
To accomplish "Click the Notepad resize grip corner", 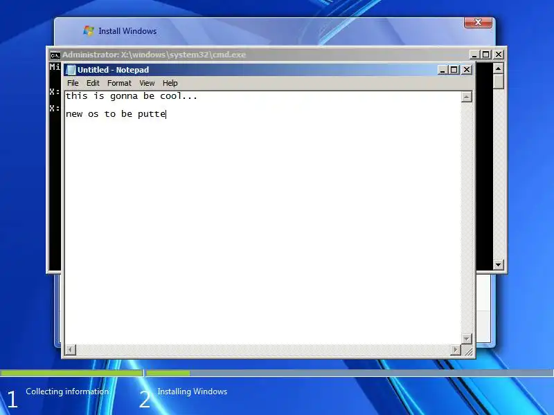I will (x=468, y=351).
